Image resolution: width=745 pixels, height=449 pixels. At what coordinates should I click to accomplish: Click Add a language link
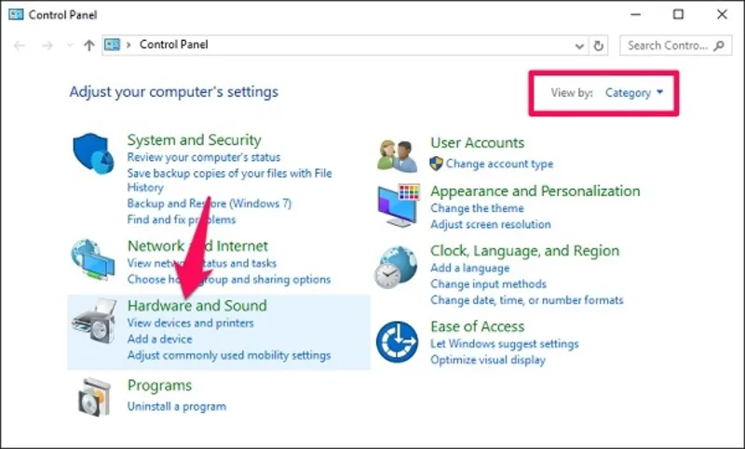(x=470, y=268)
